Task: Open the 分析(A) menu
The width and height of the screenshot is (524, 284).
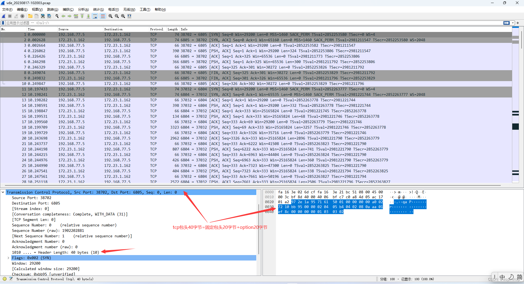Action: [x=83, y=10]
